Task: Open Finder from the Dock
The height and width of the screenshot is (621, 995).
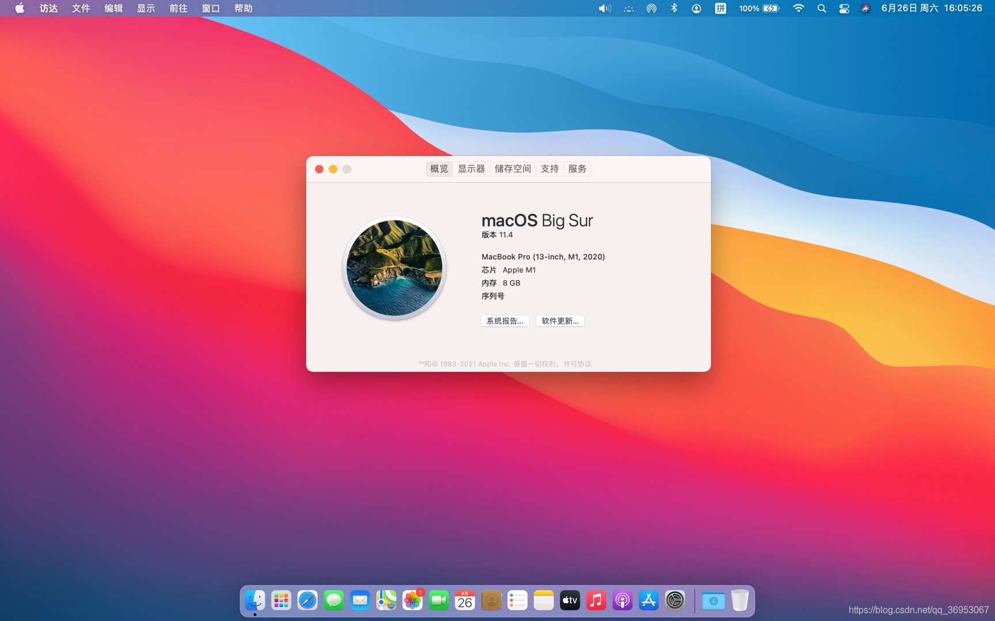Action: pyautogui.click(x=255, y=600)
